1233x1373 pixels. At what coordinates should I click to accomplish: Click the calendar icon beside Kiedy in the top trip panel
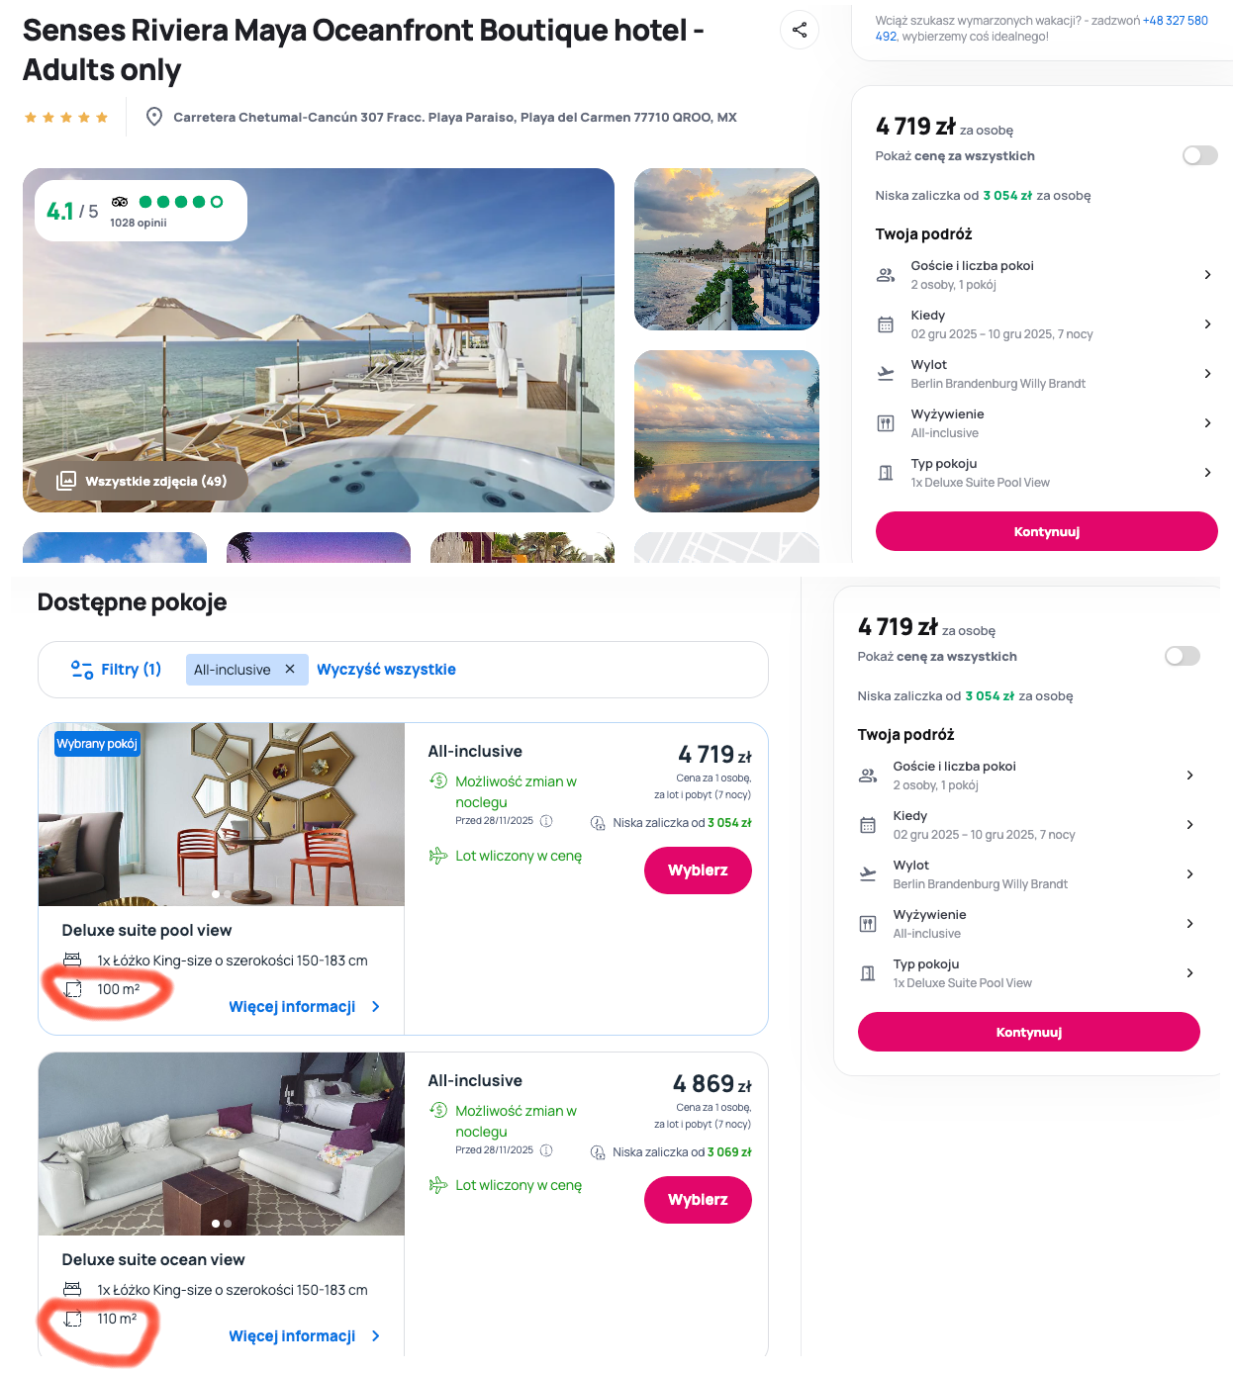(886, 324)
